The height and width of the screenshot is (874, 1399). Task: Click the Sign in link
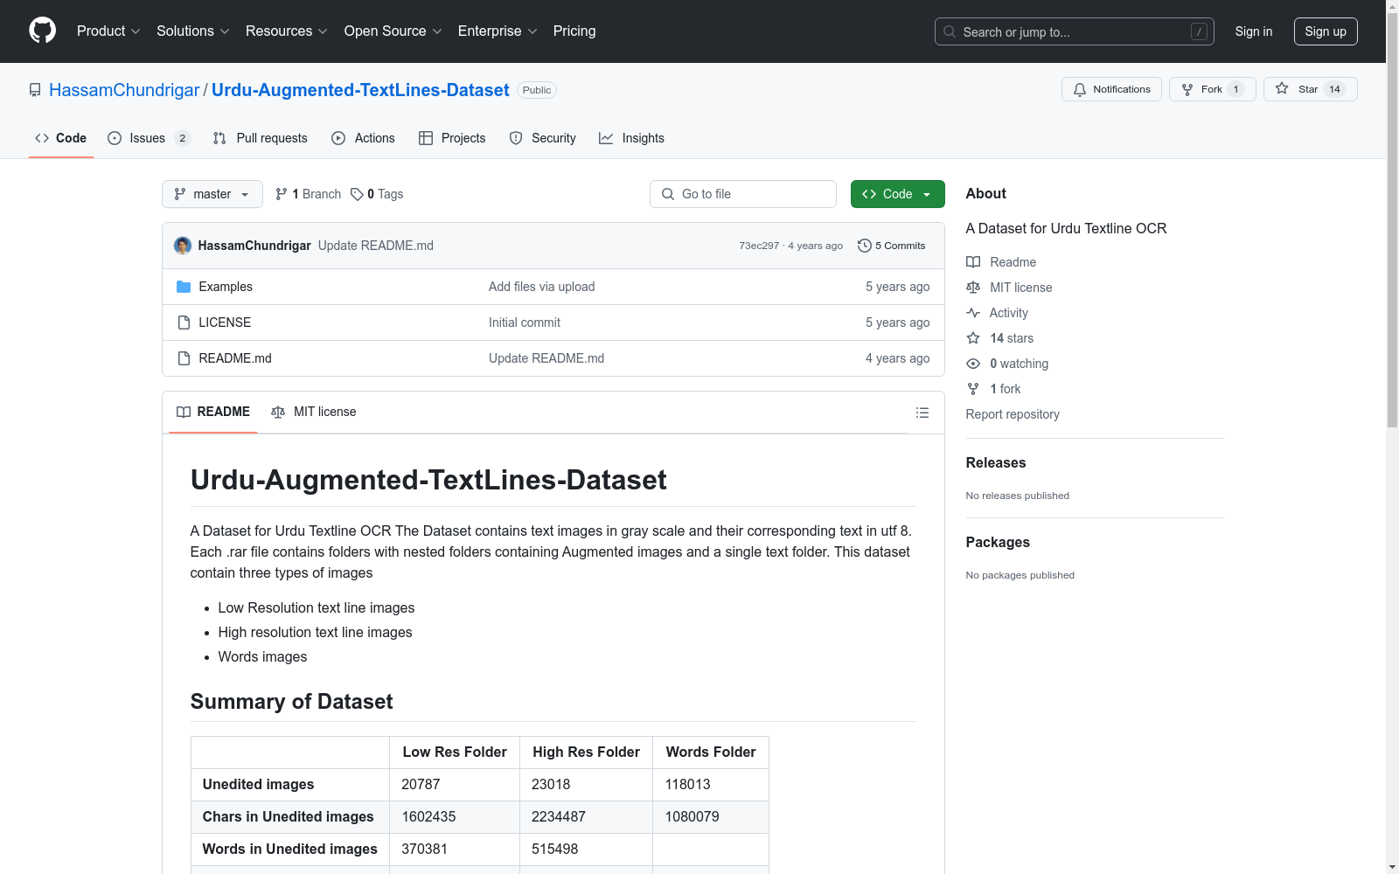pos(1254,31)
